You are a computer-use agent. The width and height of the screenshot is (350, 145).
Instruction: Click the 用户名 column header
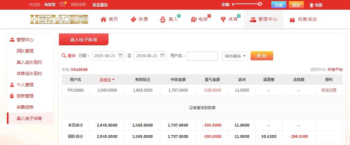pyautogui.click(x=76, y=80)
